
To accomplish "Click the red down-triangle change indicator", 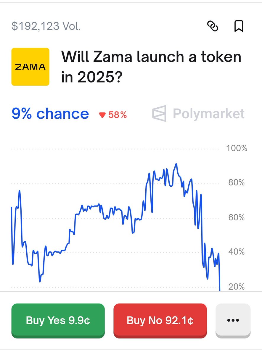I will click(x=102, y=115).
